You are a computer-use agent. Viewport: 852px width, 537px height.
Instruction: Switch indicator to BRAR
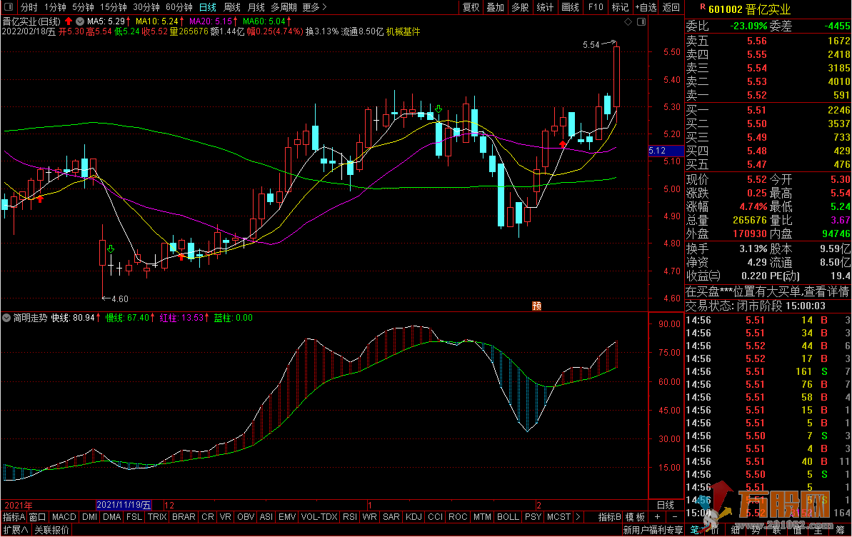pos(184,517)
